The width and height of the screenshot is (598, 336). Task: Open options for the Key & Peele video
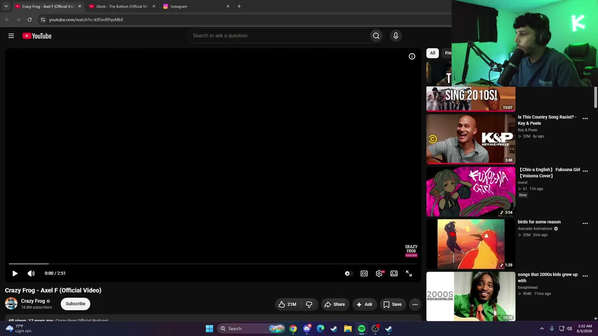585,119
